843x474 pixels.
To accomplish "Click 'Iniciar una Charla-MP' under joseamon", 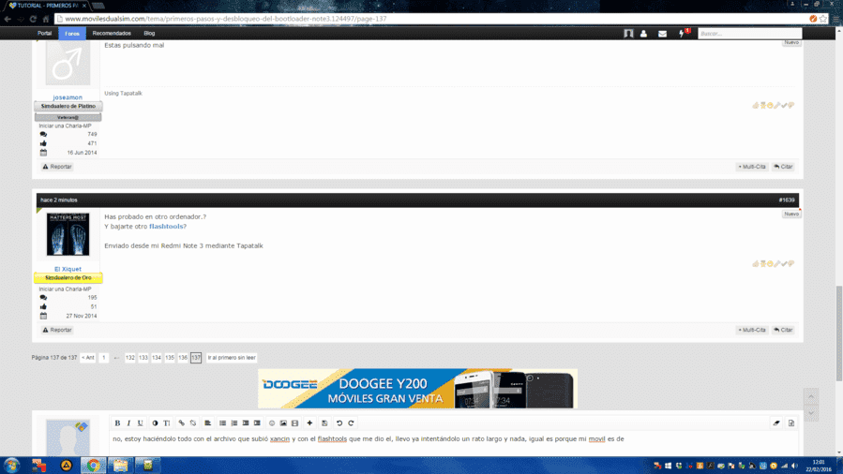I will 65,126.
